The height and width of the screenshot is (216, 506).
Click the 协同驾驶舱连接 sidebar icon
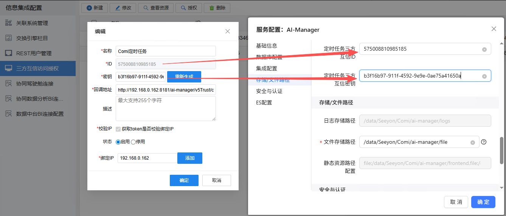tap(8, 84)
